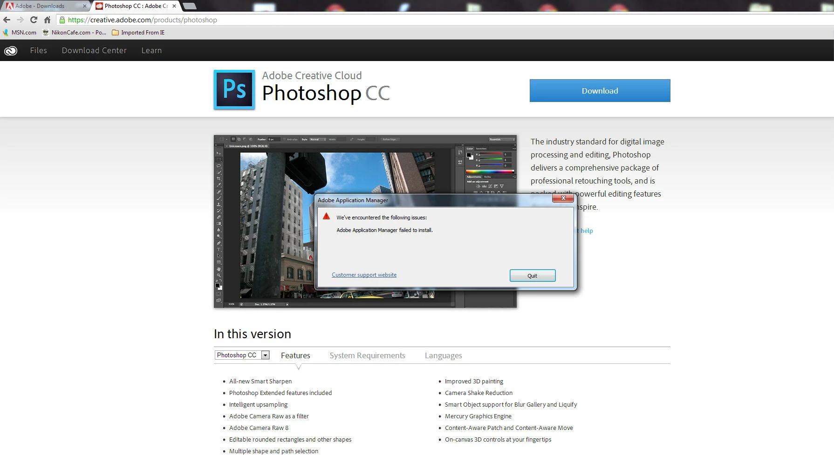The image size is (834, 470).
Task: Open the MSN.com bookmark
Action: tap(20, 33)
